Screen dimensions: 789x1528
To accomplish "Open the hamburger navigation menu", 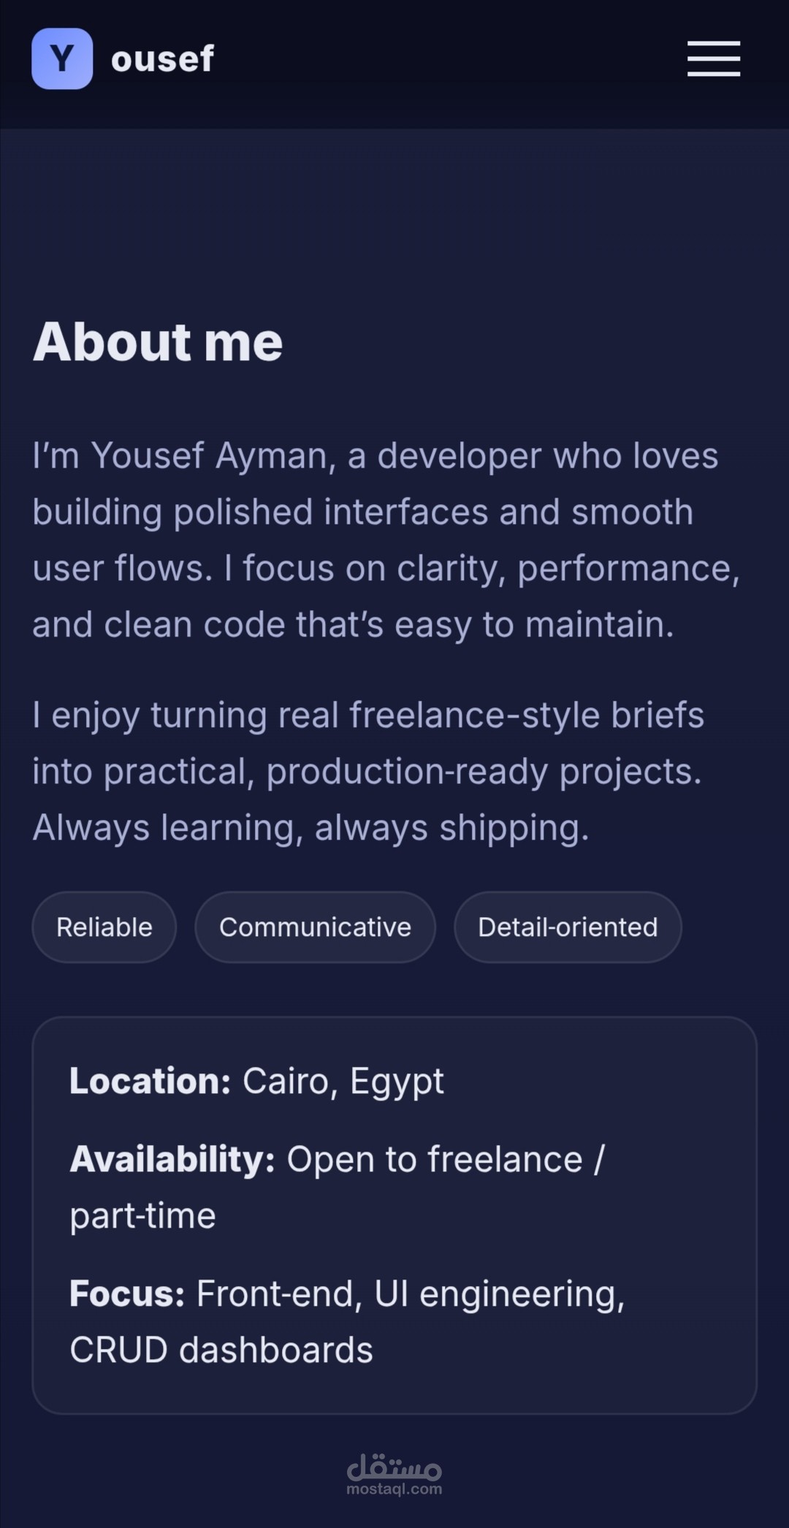I will (x=713, y=58).
